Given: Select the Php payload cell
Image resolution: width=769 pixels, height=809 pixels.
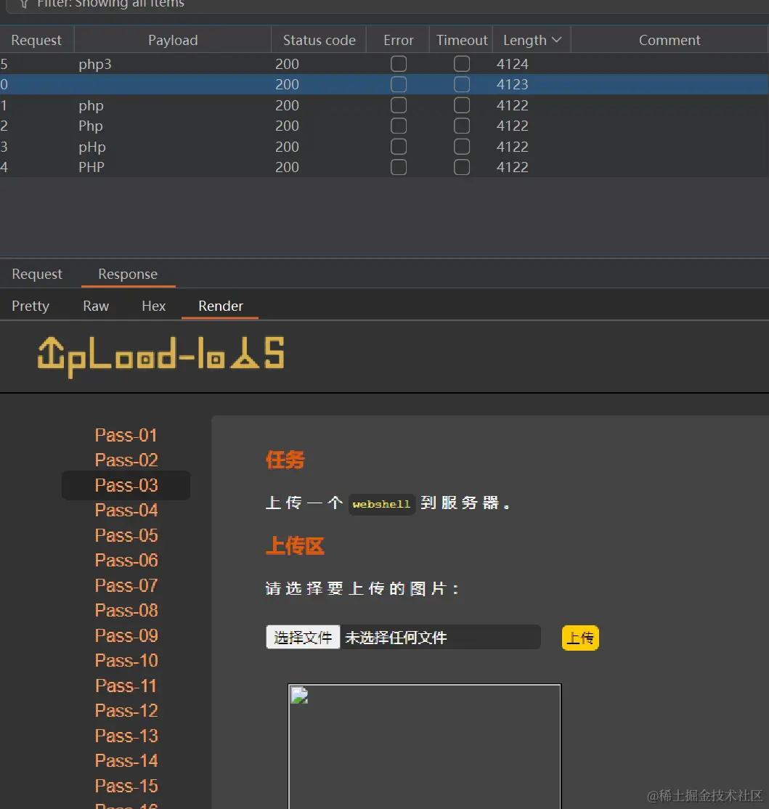Looking at the screenshot, I should point(91,126).
